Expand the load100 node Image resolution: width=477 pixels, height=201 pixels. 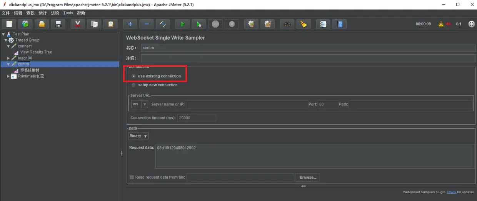click(8, 58)
